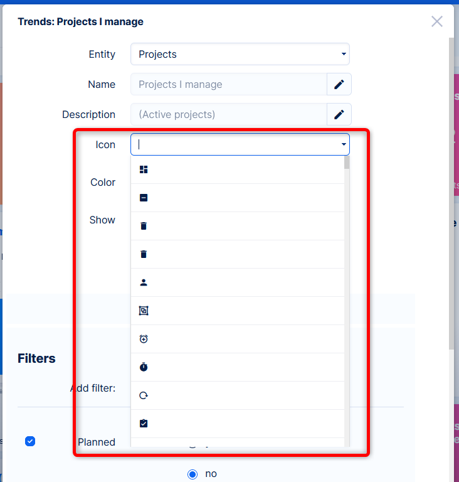Open the Entity dropdown showing Projects
The height and width of the screenshot is (482, 459).
[x=240, y=54]
